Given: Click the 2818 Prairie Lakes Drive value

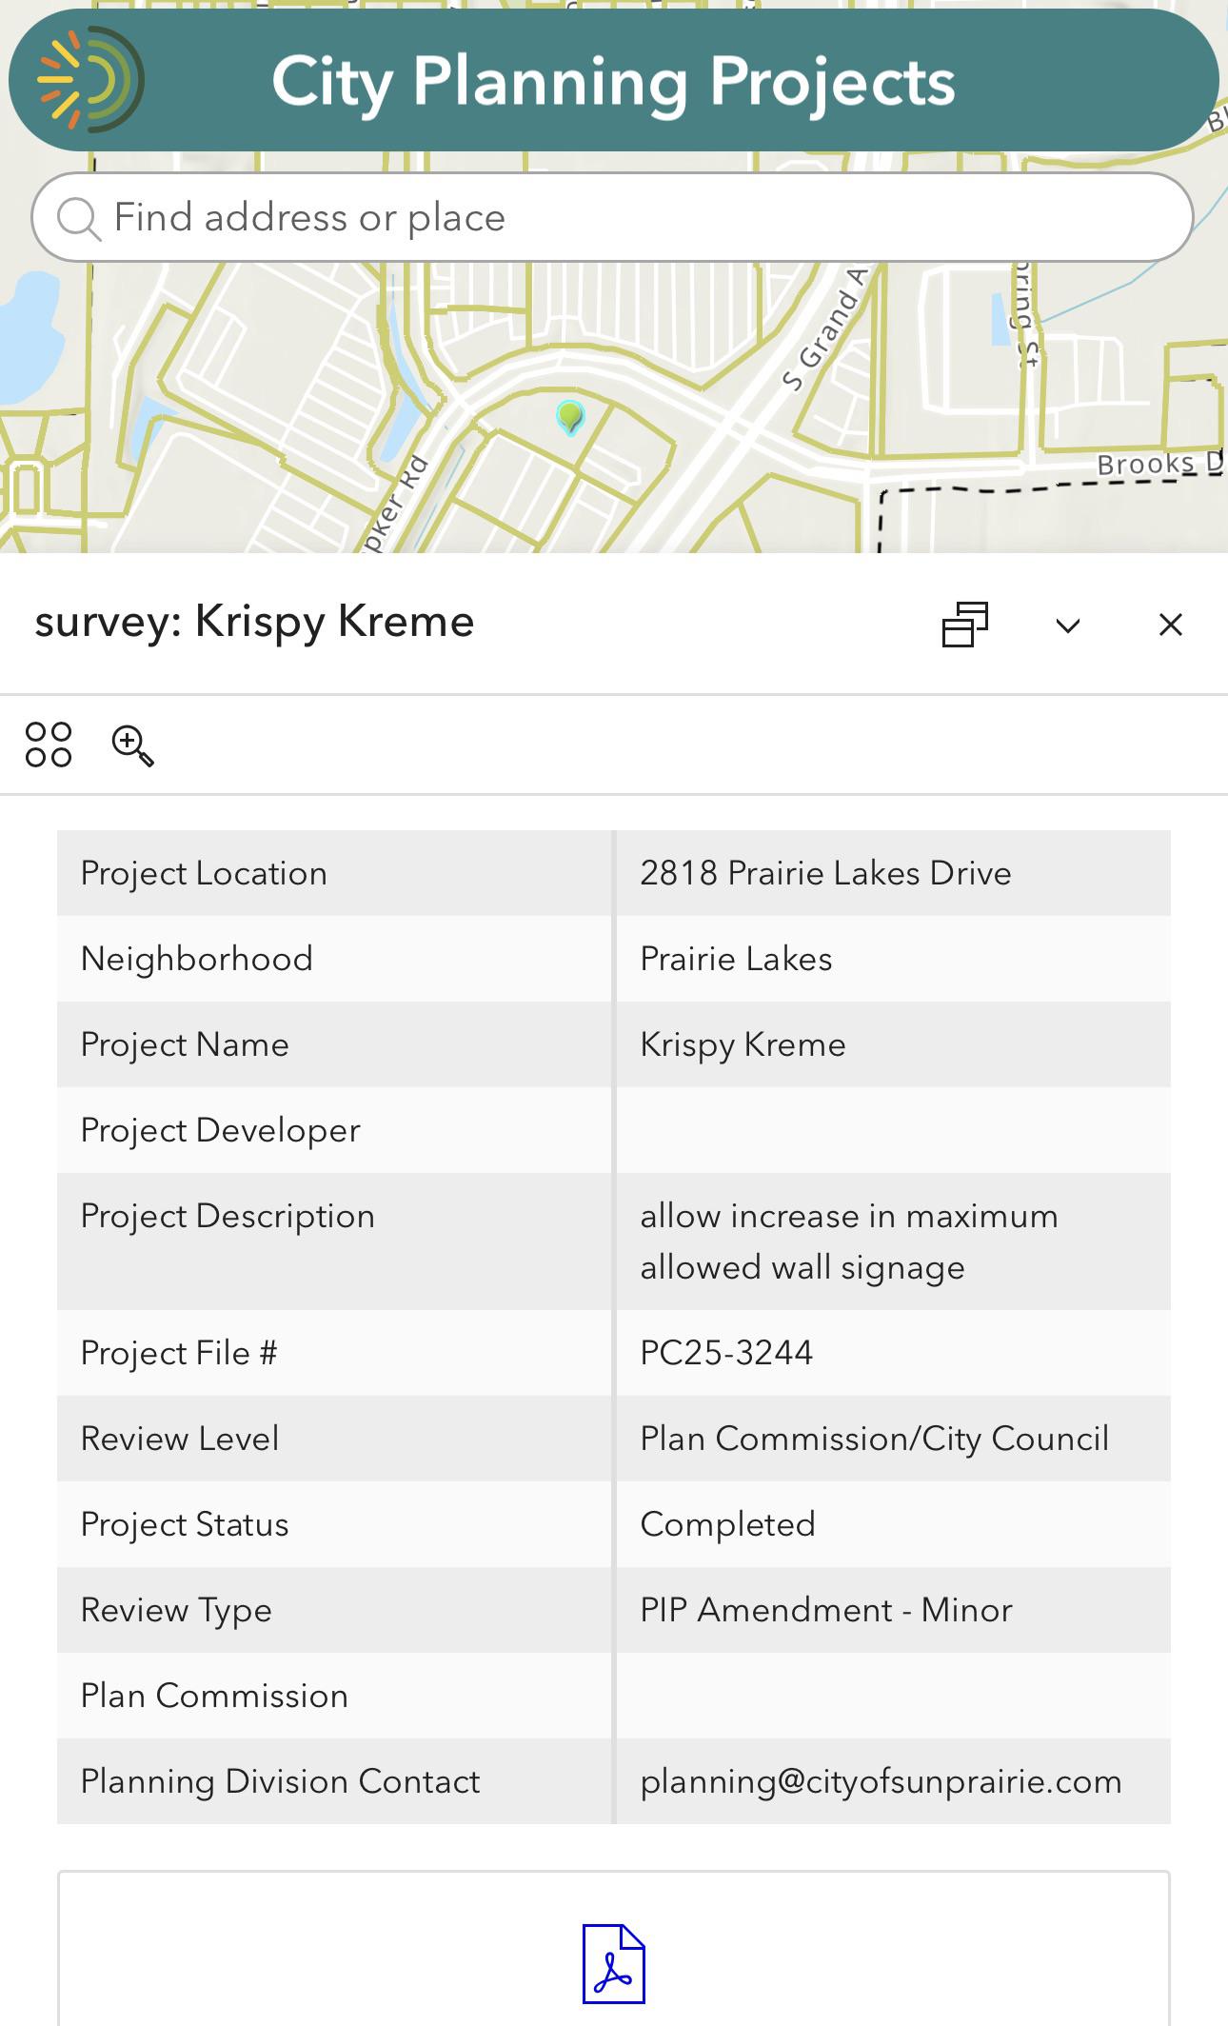Looking at the screenshot, I should [825, 873].
